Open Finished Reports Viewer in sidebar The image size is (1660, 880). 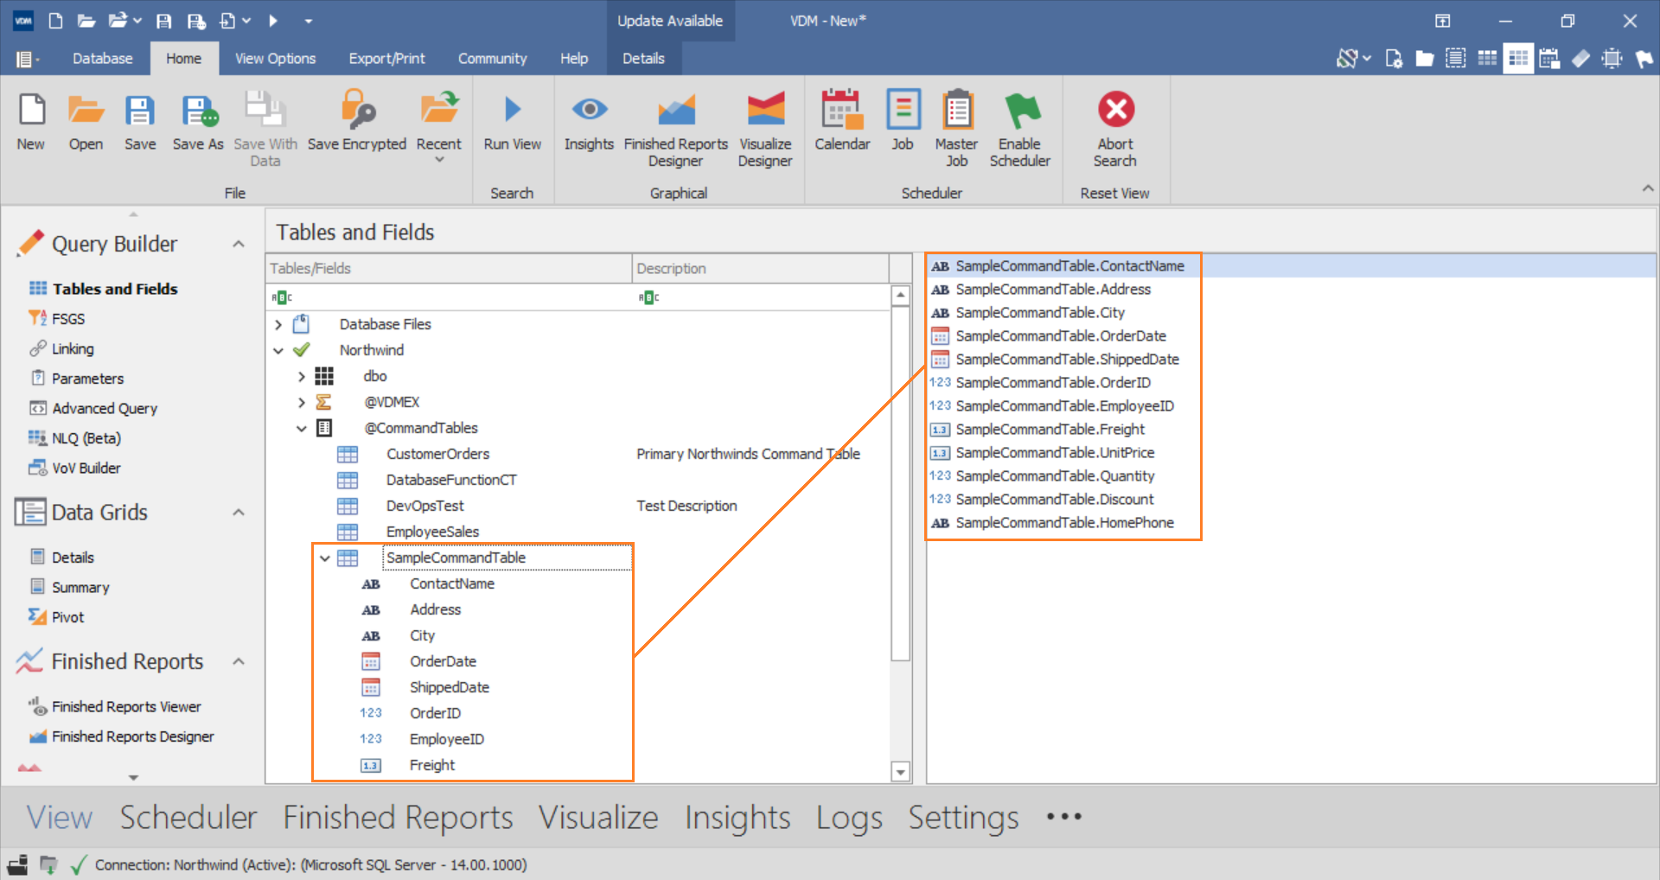click(x=125, y=707)
